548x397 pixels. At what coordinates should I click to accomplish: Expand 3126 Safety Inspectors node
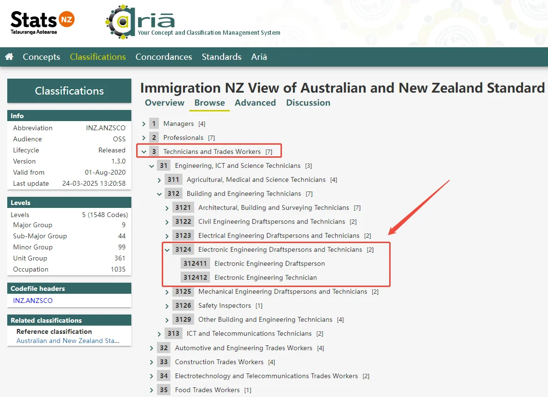click(168, 306)
